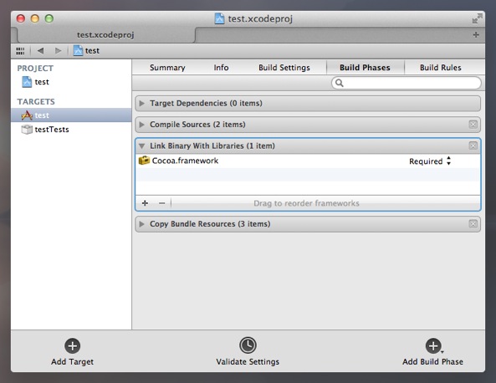Viewport: 496px width, 383px height.
Task: Click the test label in jump bar
Action: [x=92, y=51]
